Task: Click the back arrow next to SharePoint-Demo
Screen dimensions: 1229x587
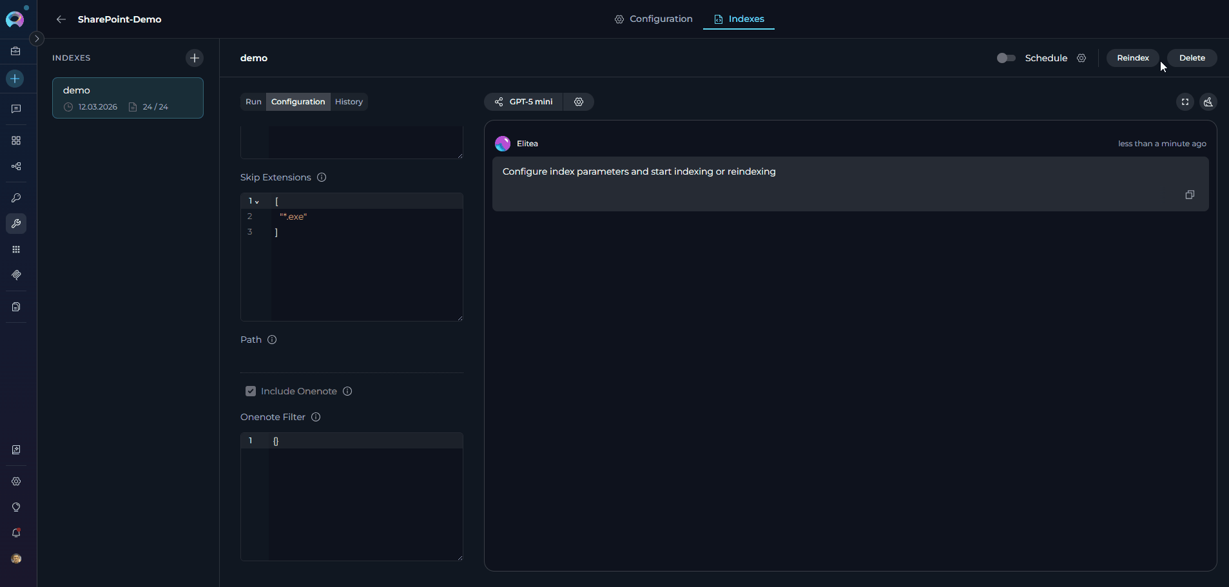Action: coord(61,19)
